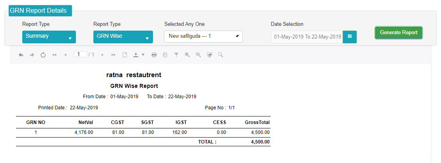Click the search magnifier icon in toolbar
441x163 pixels.
(220, 55)
